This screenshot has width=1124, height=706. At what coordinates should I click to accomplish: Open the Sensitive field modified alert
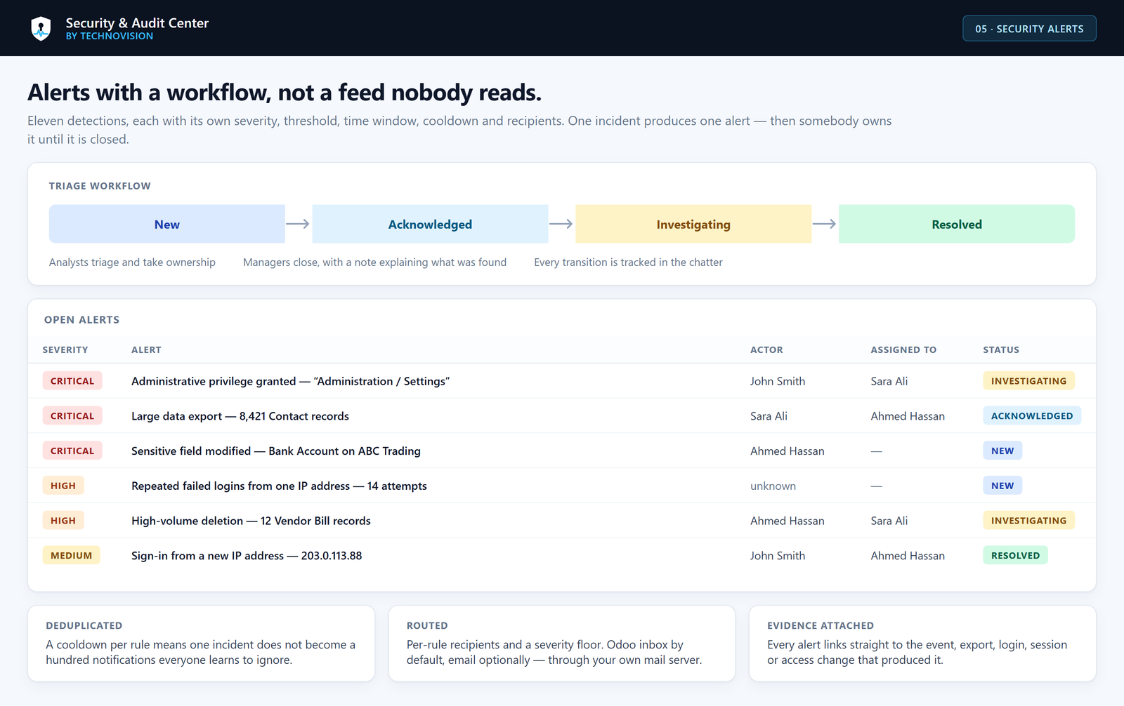tap(276, 451)
